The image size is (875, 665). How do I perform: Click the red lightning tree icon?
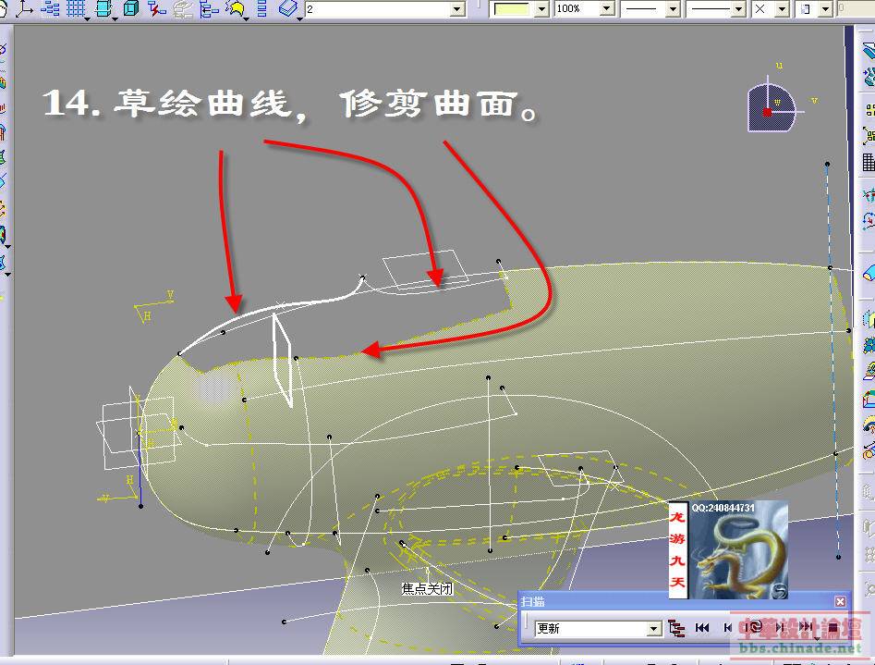coord(157,8)
